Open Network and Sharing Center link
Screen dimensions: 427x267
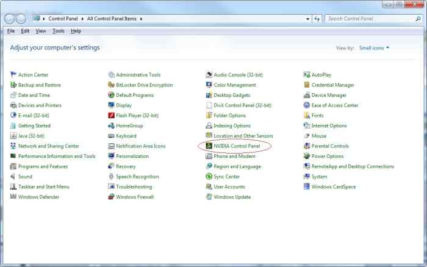coord(48,146)
